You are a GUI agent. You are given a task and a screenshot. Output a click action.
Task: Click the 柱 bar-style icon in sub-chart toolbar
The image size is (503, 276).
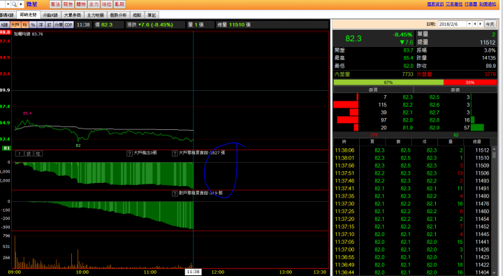(38, 154)
